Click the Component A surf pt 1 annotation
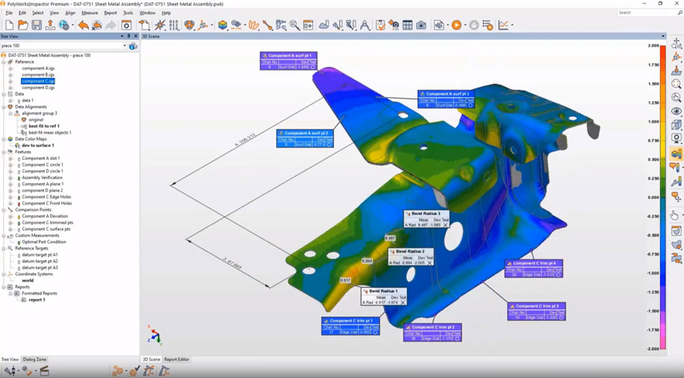684x378 pixels. click(289, 61)
